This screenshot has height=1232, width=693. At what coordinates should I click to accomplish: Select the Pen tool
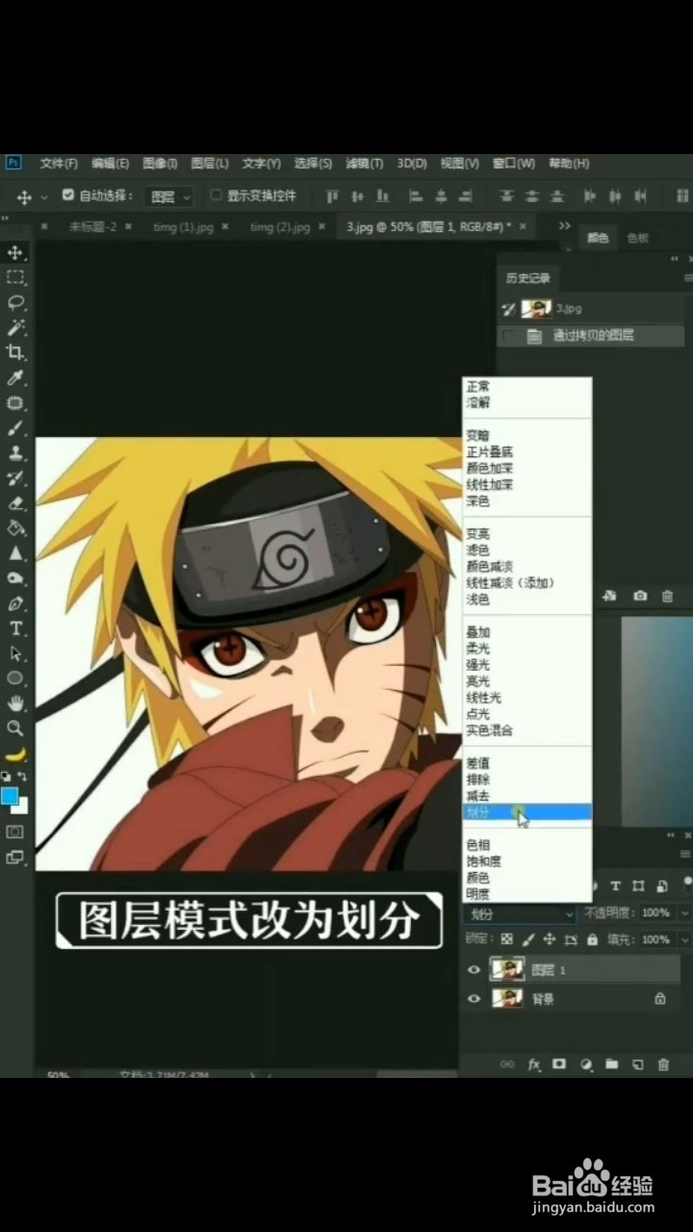point(15,603)
